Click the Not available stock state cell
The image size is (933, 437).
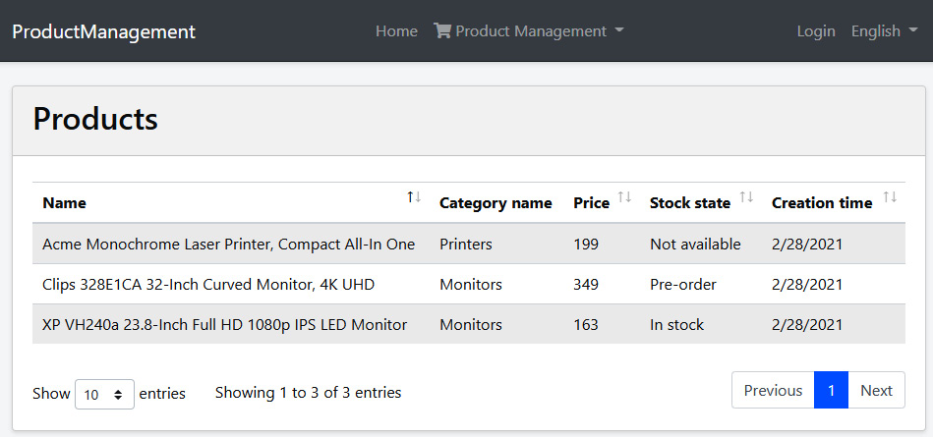click(695, 244)
